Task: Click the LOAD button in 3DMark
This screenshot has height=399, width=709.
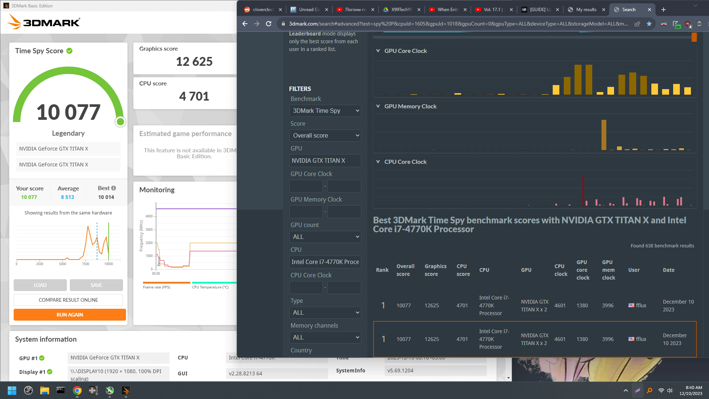Action: tap(40, 285)
